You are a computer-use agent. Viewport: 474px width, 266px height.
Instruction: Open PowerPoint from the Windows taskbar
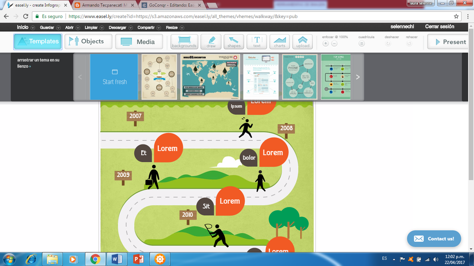point(139,259)
